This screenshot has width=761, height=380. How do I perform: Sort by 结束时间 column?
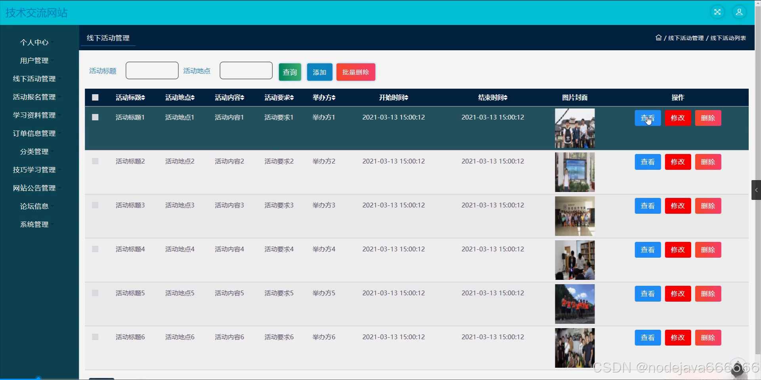(x=493, y=97)
